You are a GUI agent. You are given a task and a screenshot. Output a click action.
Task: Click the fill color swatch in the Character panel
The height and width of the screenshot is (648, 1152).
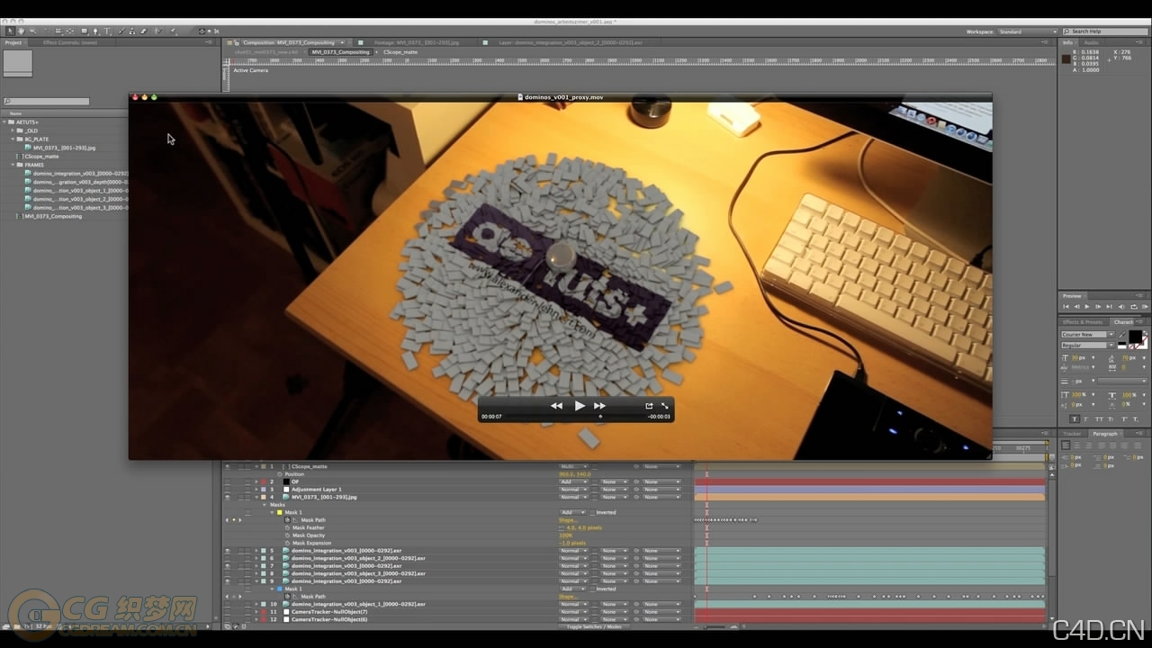pyautogui.click(x=1136, y=337)
